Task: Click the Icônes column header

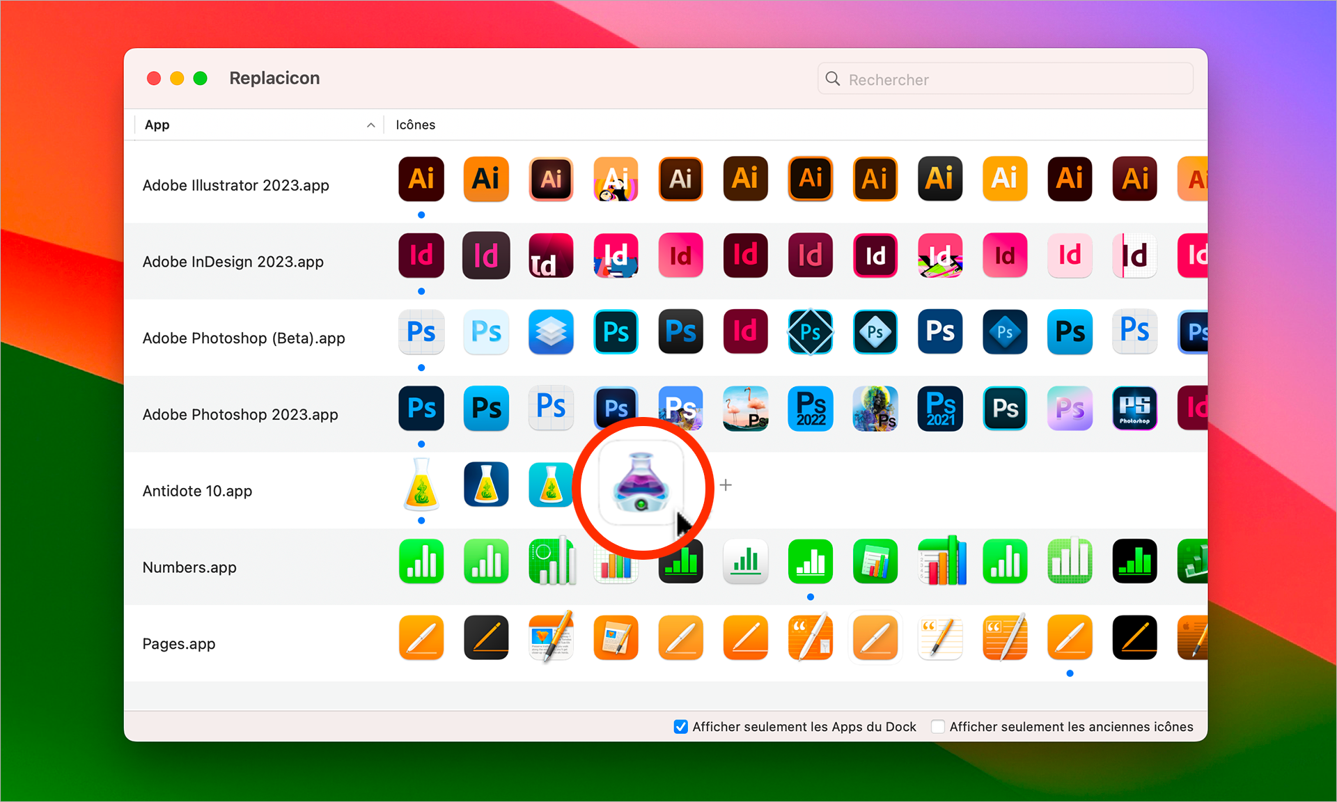Action: (x=416, y=125)
